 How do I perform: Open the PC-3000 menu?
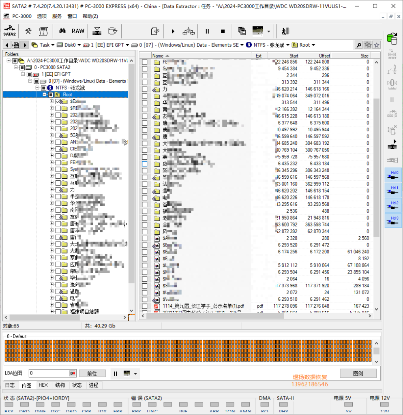pos(22,16)
